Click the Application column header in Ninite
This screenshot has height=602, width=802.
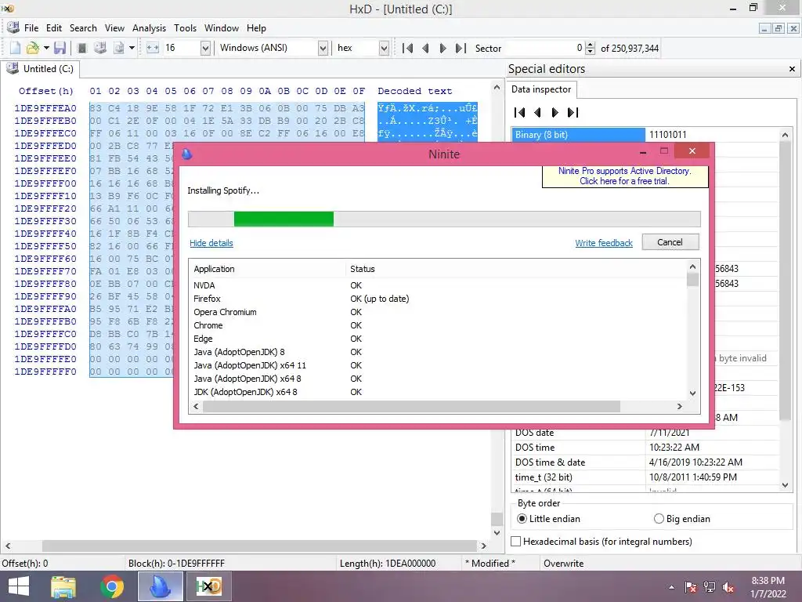[x=268, y=270]
